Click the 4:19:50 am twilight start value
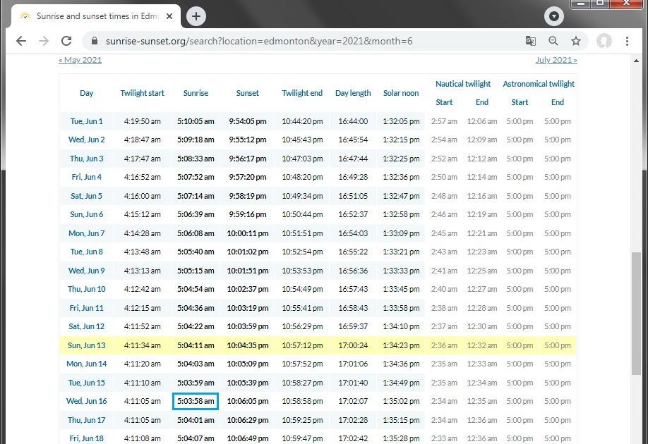The image size is (648, 444). coord(142,121)
